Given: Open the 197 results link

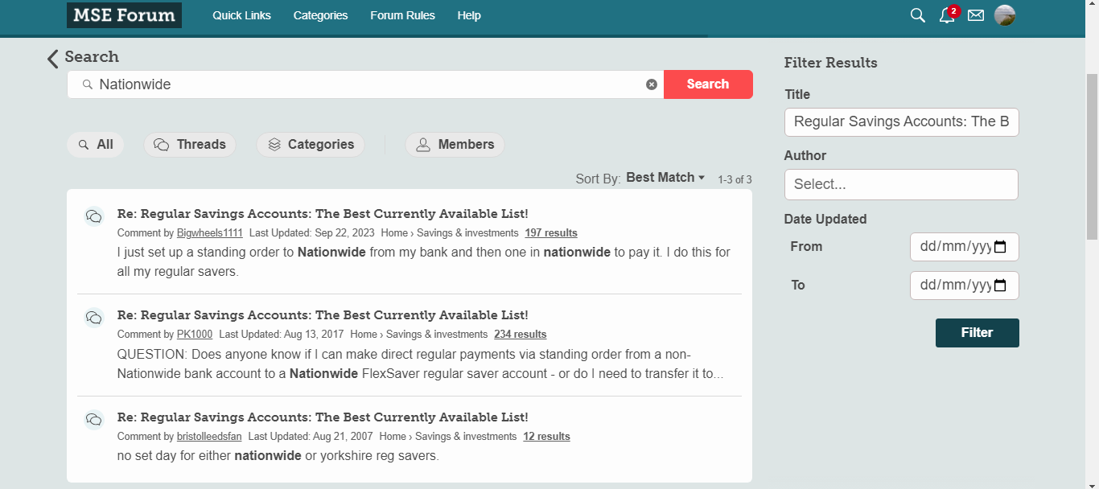Looking at the screenshot, I should [551, 233].
